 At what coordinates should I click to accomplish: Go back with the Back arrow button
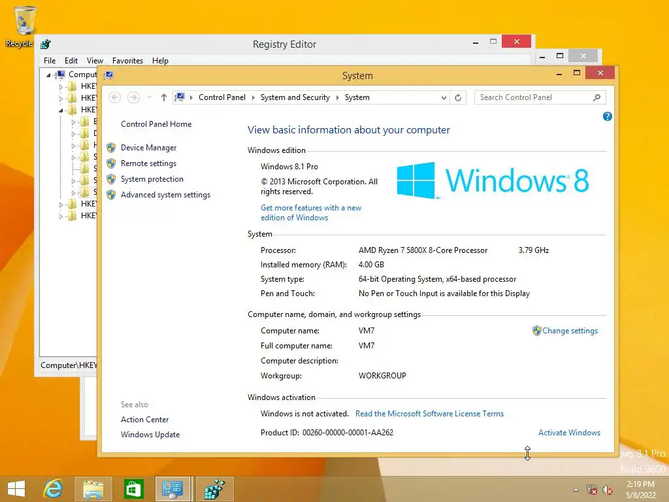114,97
